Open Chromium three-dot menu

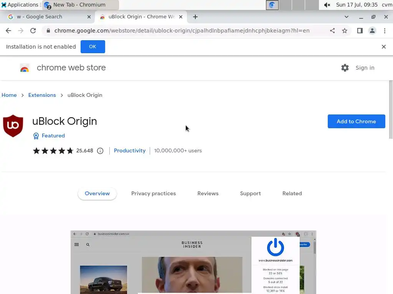385,31
